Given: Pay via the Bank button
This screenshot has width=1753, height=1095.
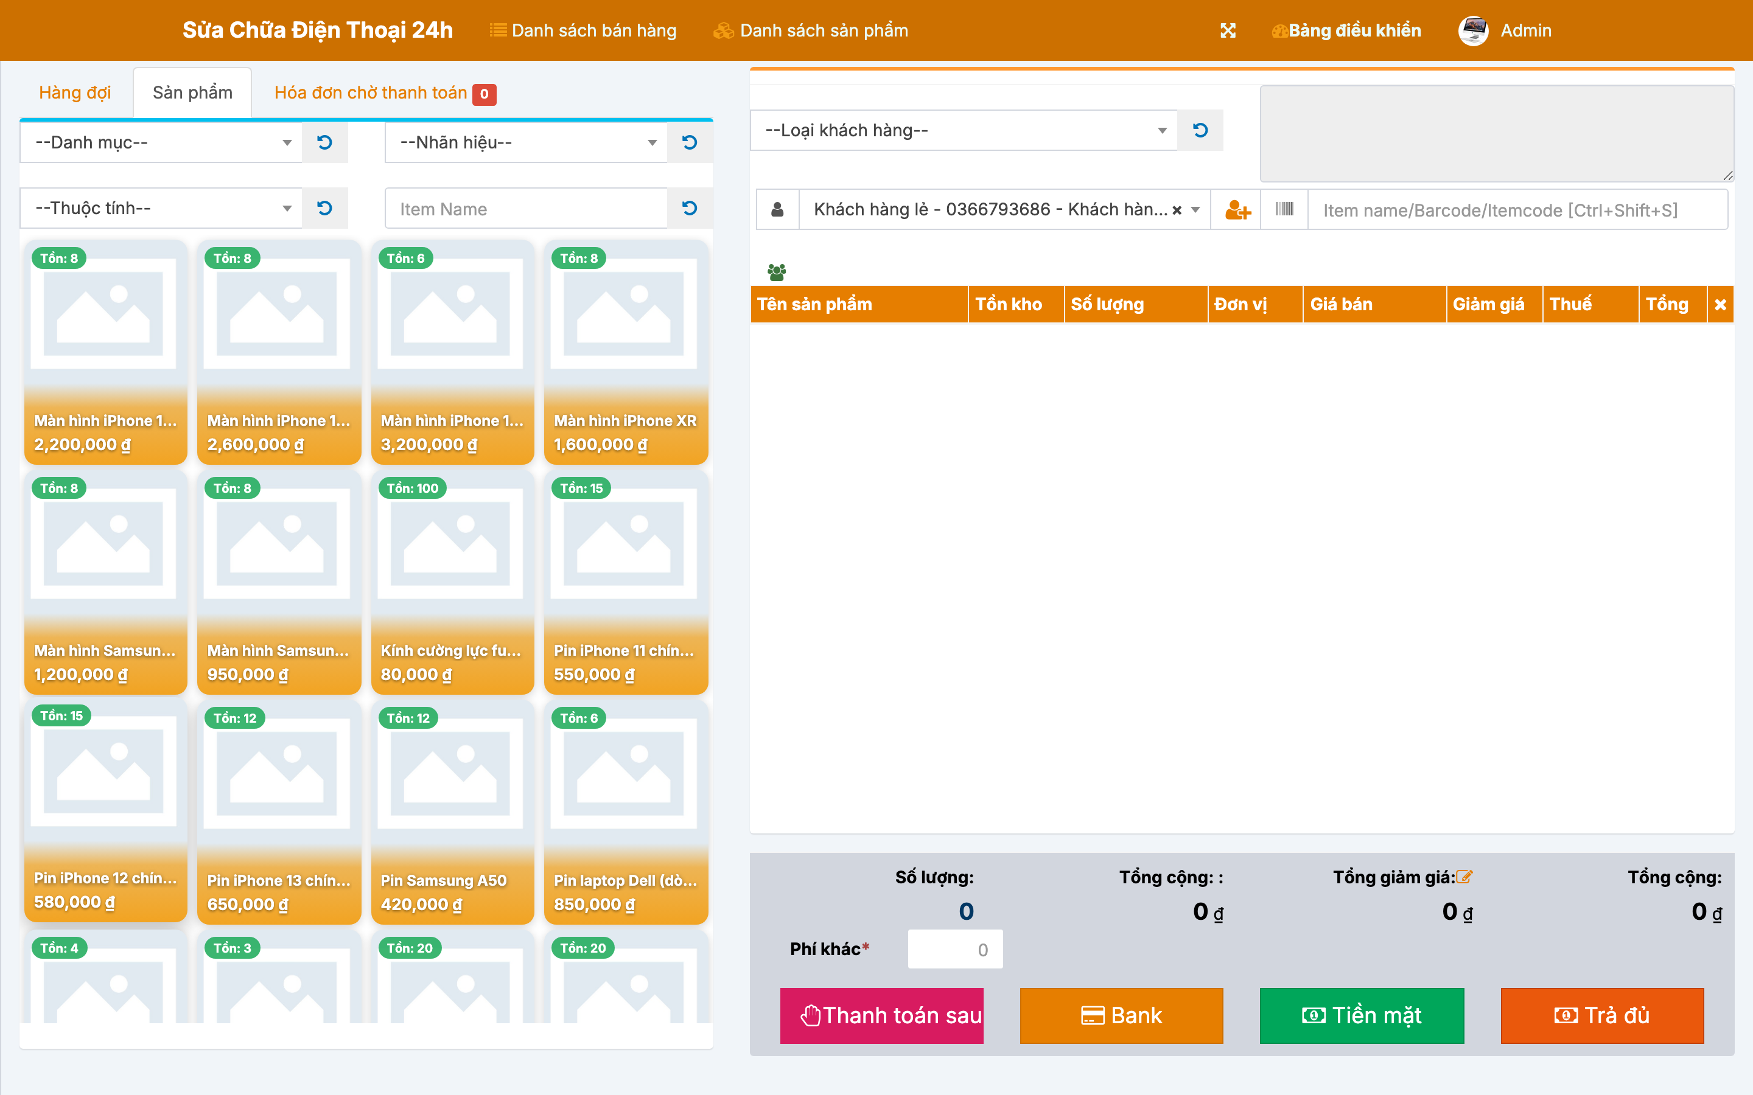Looking at the screenshot, I should pyautogui.click(x=1121, y=1015).
